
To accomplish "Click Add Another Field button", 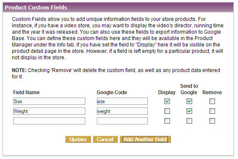I will [x=145, y=139].
